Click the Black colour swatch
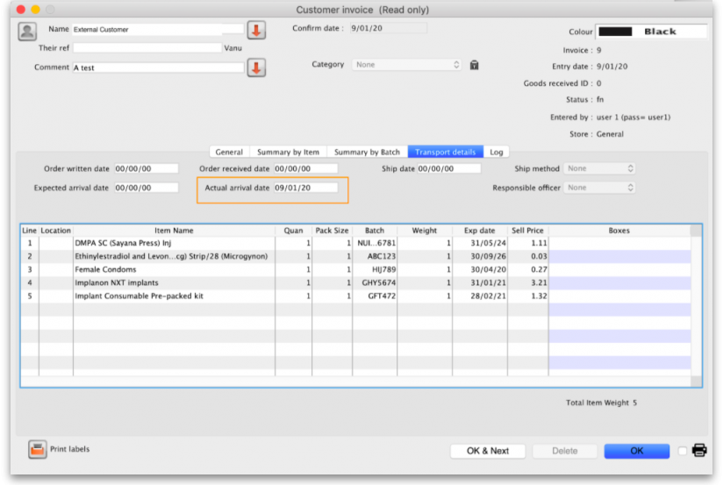 [651, 32]
